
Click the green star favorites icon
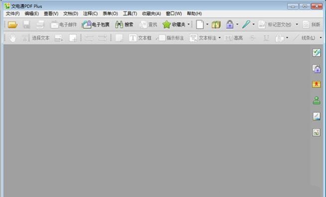click(167, 24)
